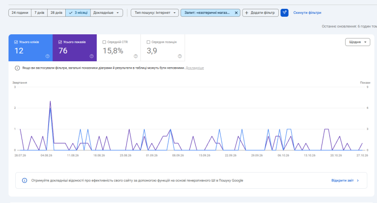Enable the Середня позиція checkbox
Screen dimensions: 377x203
pos(148,42)
